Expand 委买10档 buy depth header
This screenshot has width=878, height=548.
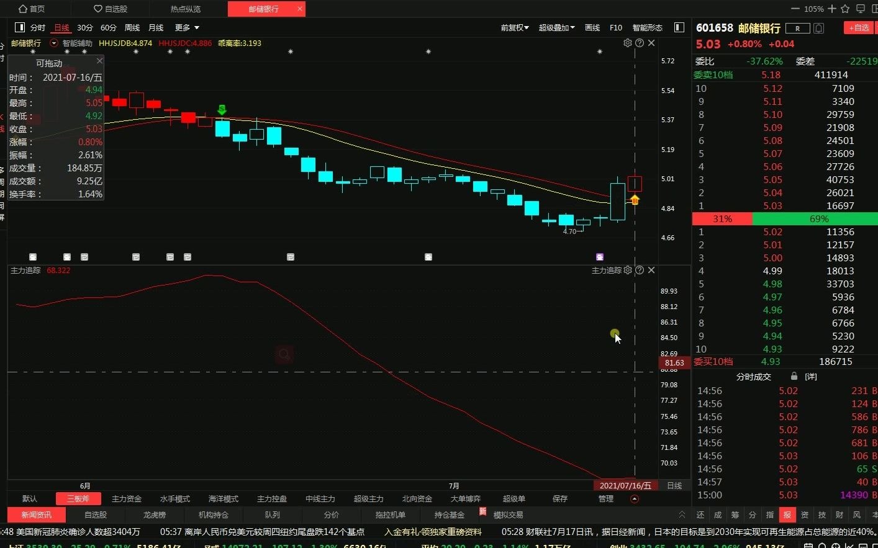coord(713,362)
